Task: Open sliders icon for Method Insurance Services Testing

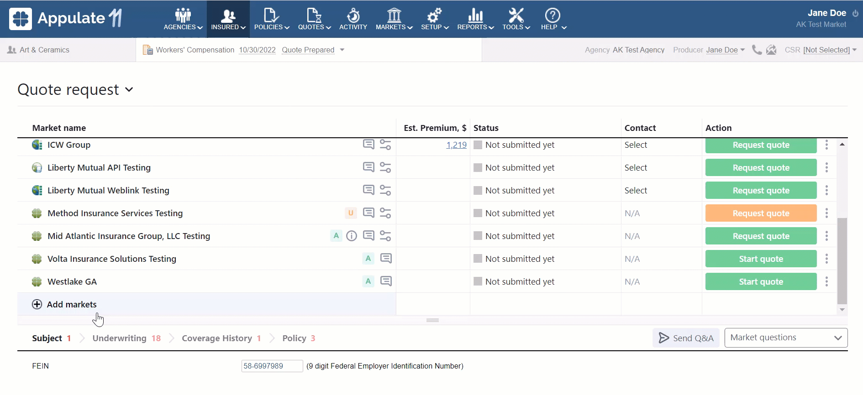Action: pos(385,213)
